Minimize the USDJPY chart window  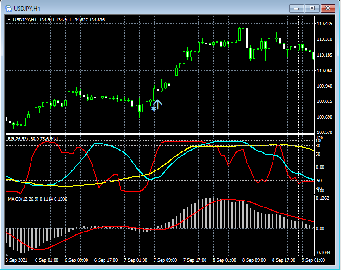pos(297,8)
